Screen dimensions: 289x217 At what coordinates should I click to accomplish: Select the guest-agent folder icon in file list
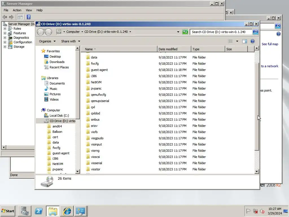(x=88, y=70)
